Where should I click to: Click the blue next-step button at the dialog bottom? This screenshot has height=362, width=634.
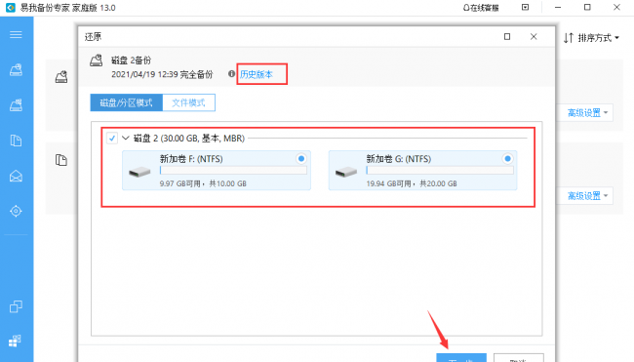point(461,357)
